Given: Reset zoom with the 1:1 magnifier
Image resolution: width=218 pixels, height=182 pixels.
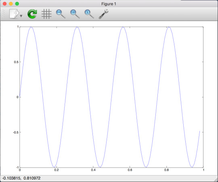Looking at the screenshot, I should [x=89, y=14].
